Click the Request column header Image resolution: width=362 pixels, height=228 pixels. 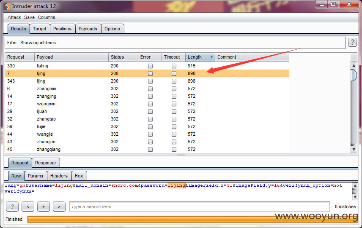19,57
